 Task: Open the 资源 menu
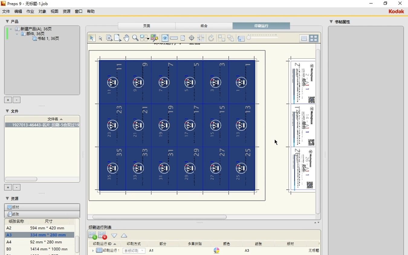point(66,11)
